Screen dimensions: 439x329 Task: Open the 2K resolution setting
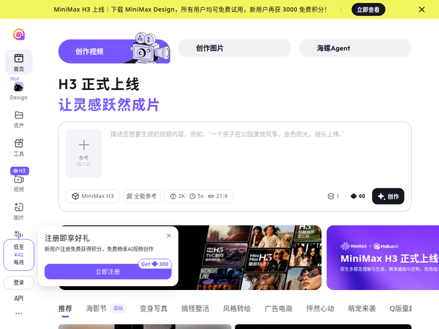click(x=178, y=196)
